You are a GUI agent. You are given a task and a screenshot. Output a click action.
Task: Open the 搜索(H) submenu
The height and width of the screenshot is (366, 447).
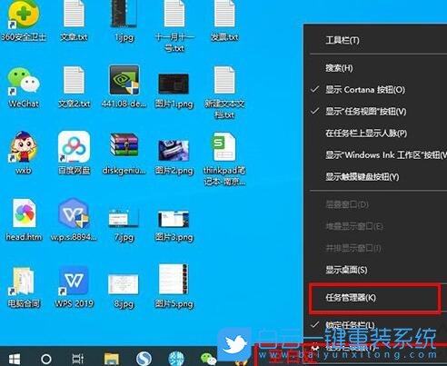[x=375, y=68]
